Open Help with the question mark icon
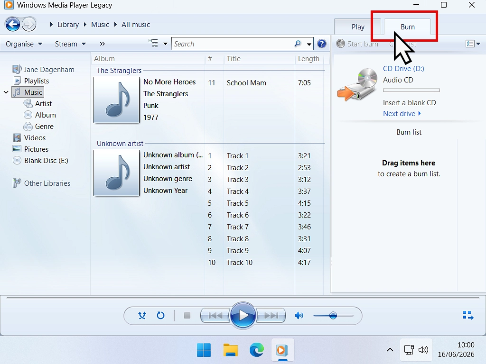486x364 pixels. (322, 44)
